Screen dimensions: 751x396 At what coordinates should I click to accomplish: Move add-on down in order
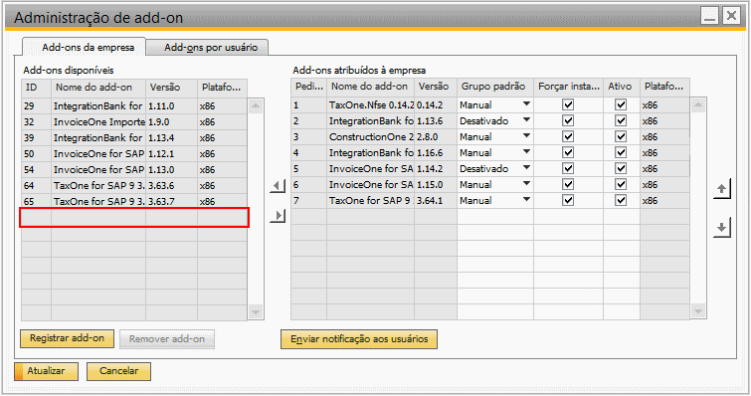click(x=721, y=227)
